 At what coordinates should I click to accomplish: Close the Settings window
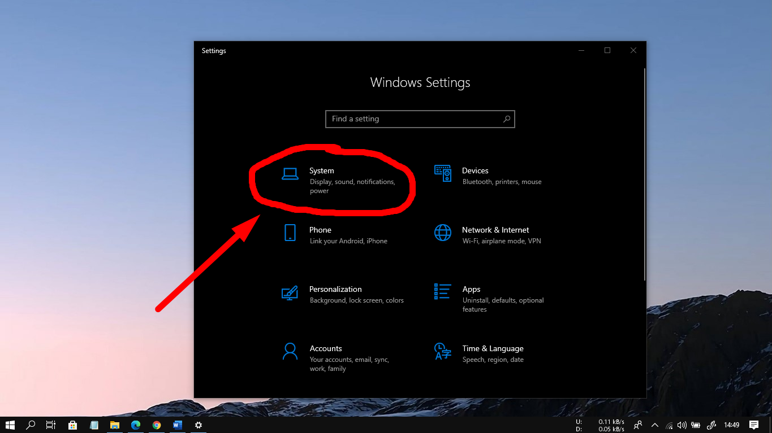[x=633, y=51]
